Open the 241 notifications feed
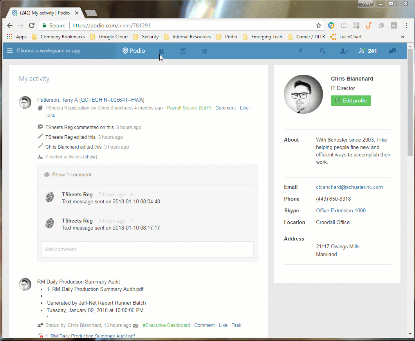This screenshot has height=341, width=415. [x=368, y=51]
